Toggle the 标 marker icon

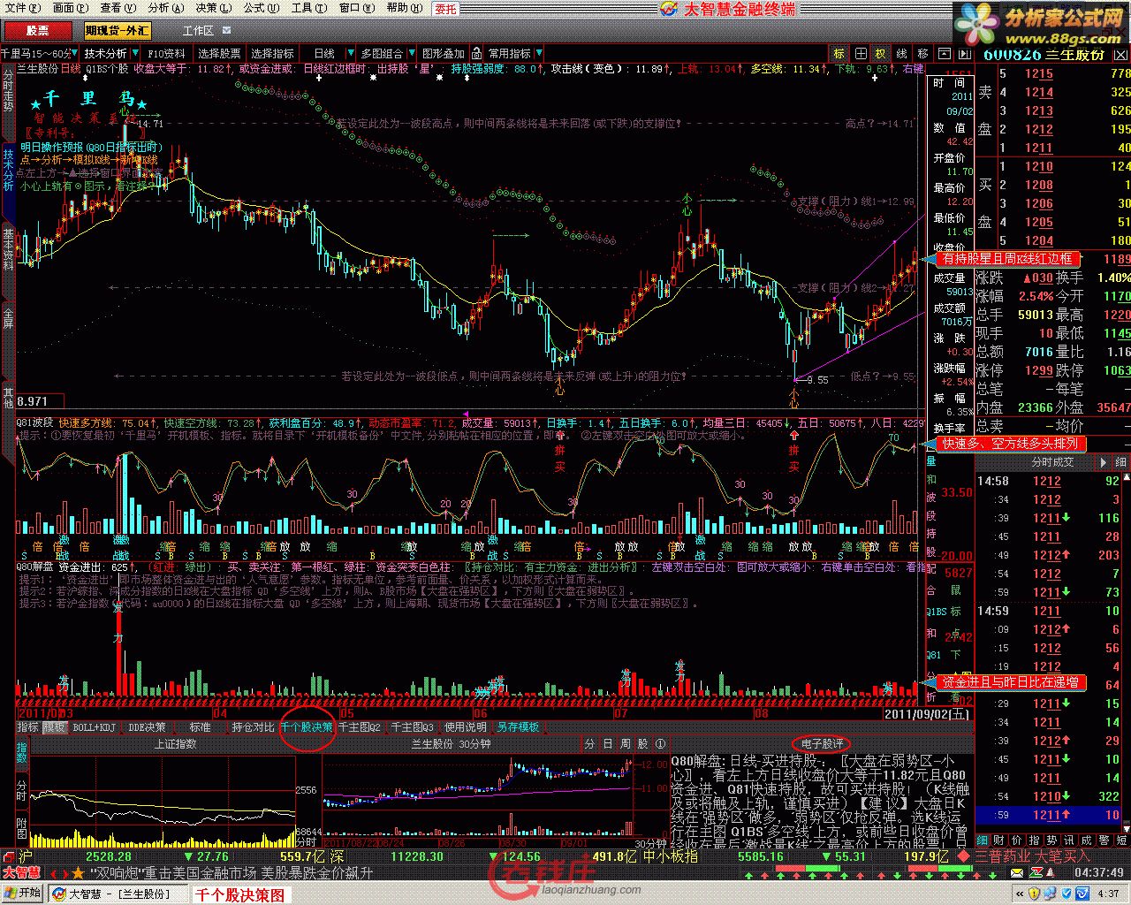(x=839, y=54)
